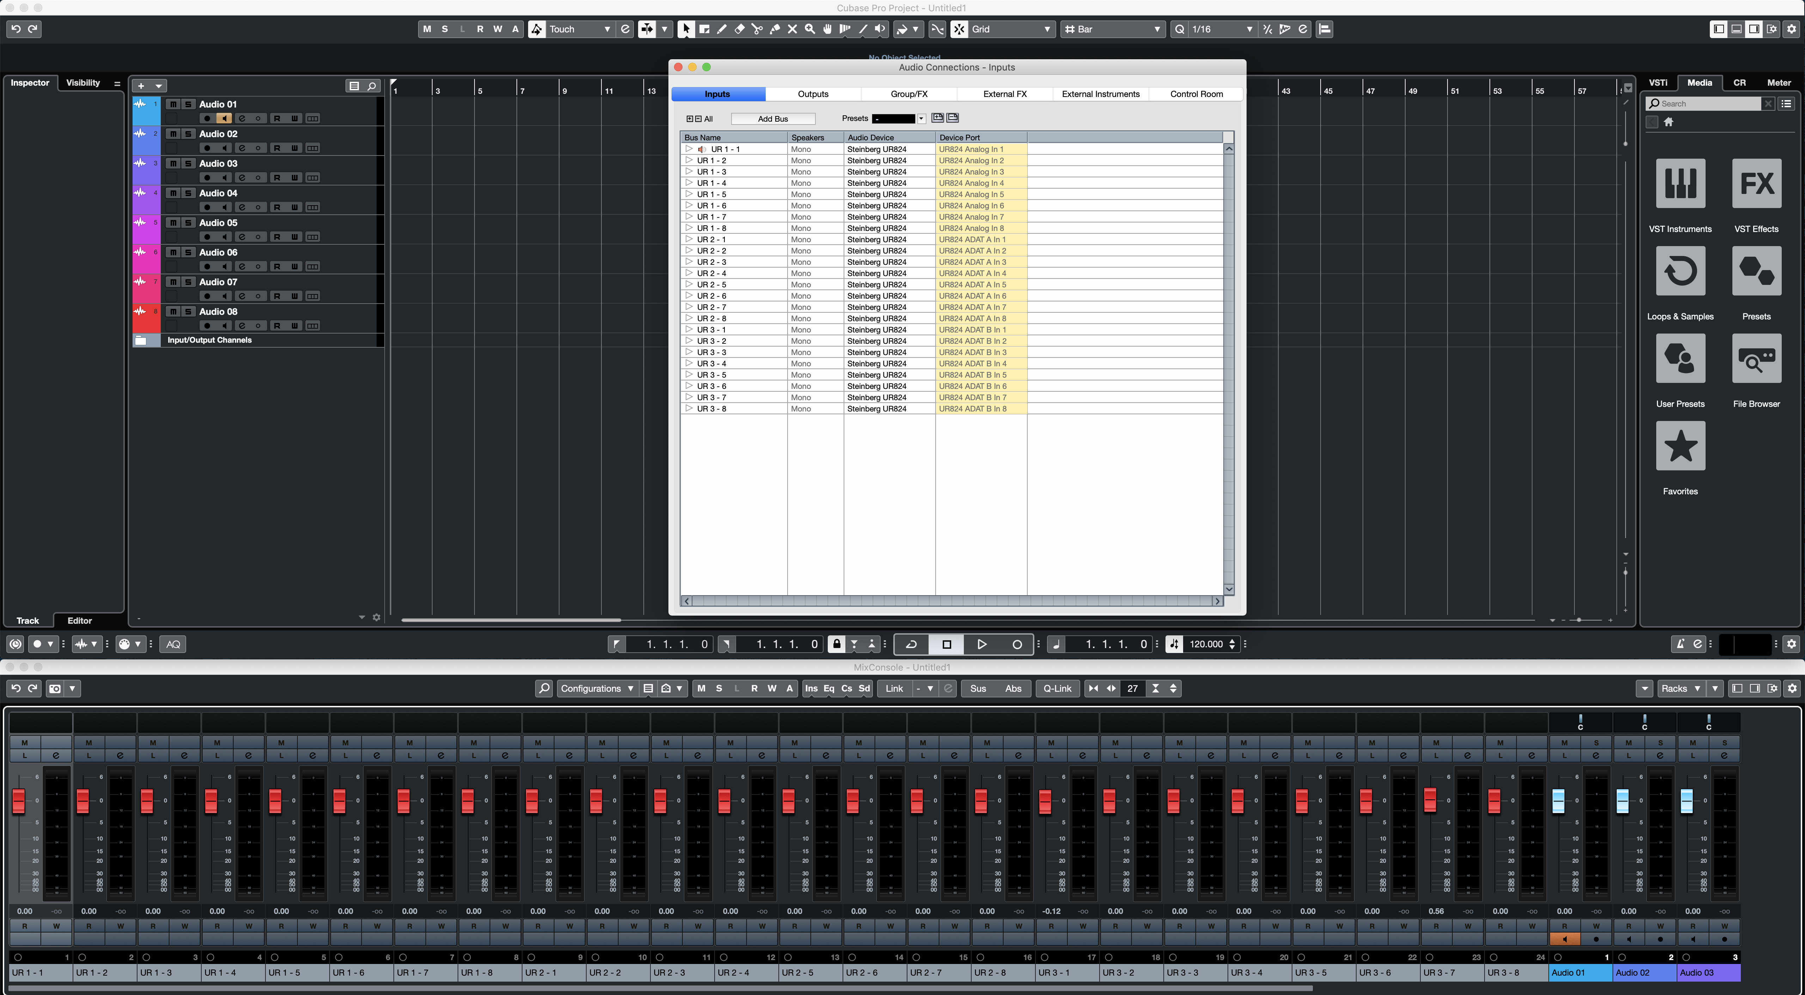Switch to the Outputs tab
This screenshot has height=995, width=1805.
pyautogui.click(x=813, y=94)
